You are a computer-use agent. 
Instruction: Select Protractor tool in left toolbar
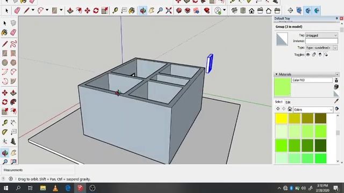5,132
